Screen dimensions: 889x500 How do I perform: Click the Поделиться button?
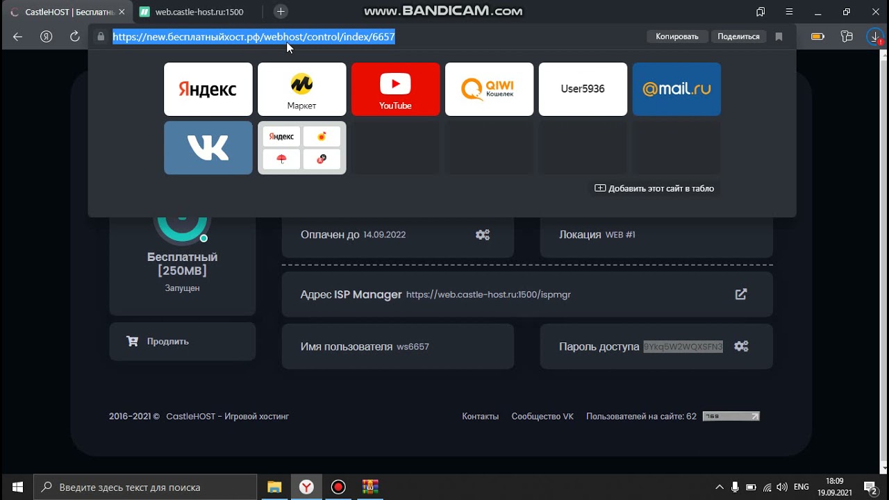[x=738, y=37]
